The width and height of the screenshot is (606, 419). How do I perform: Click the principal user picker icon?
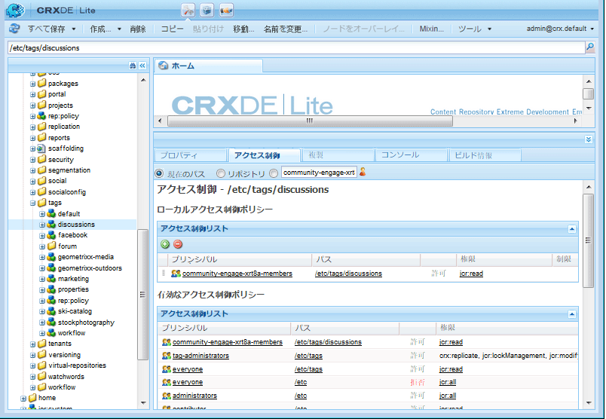tap(363, 172)
